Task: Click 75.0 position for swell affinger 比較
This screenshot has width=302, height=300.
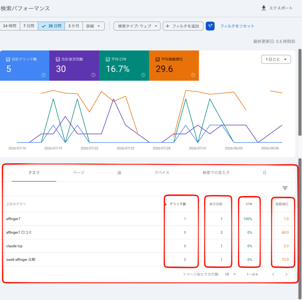Action: point(285,260)
